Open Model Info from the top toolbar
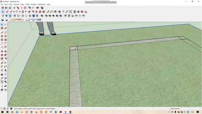The height and width of the screenshot is (114, 202). [42, 8]
